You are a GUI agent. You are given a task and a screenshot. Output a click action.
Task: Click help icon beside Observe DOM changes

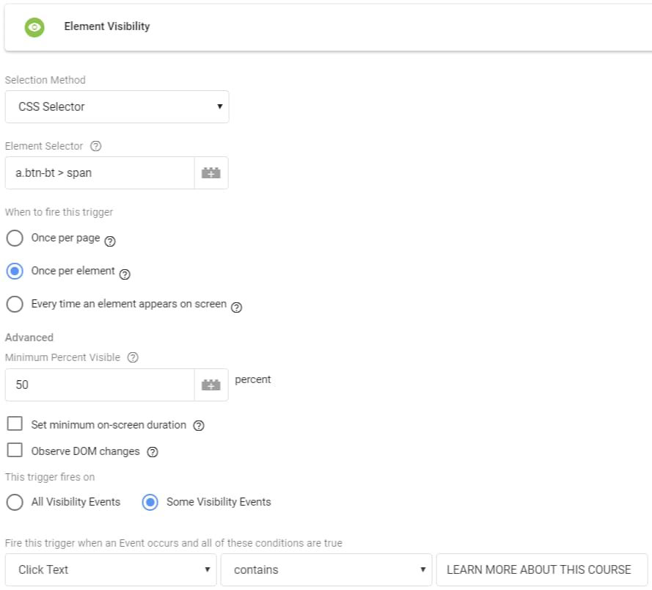click(x=153, y=452)
